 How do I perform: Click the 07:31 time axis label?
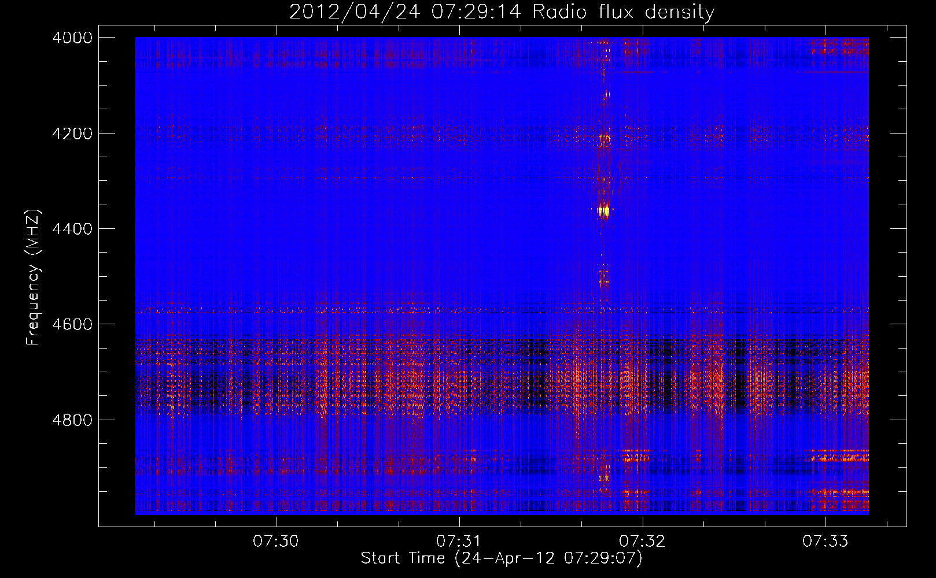[x=459, y=541]
